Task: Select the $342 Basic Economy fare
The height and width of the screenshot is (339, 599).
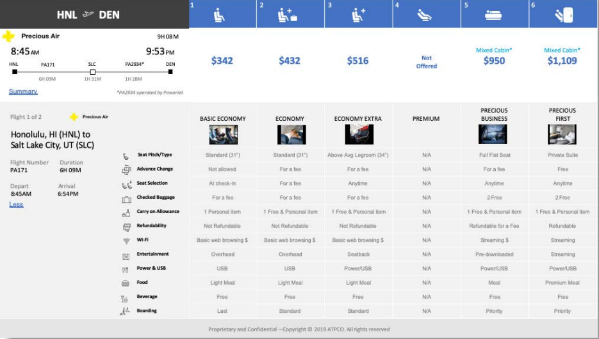Action: (222, 61)
